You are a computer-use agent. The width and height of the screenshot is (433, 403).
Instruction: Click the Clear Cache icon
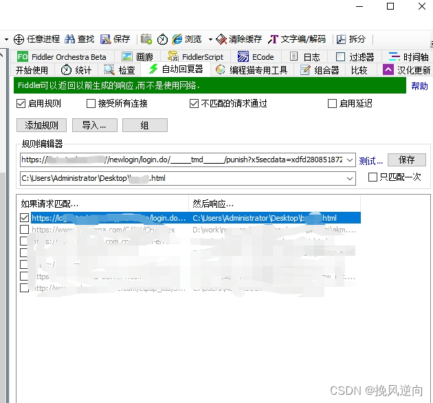tap(221, 39)
